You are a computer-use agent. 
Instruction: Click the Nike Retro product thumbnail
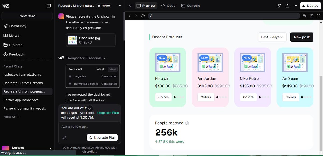point(252,62)
